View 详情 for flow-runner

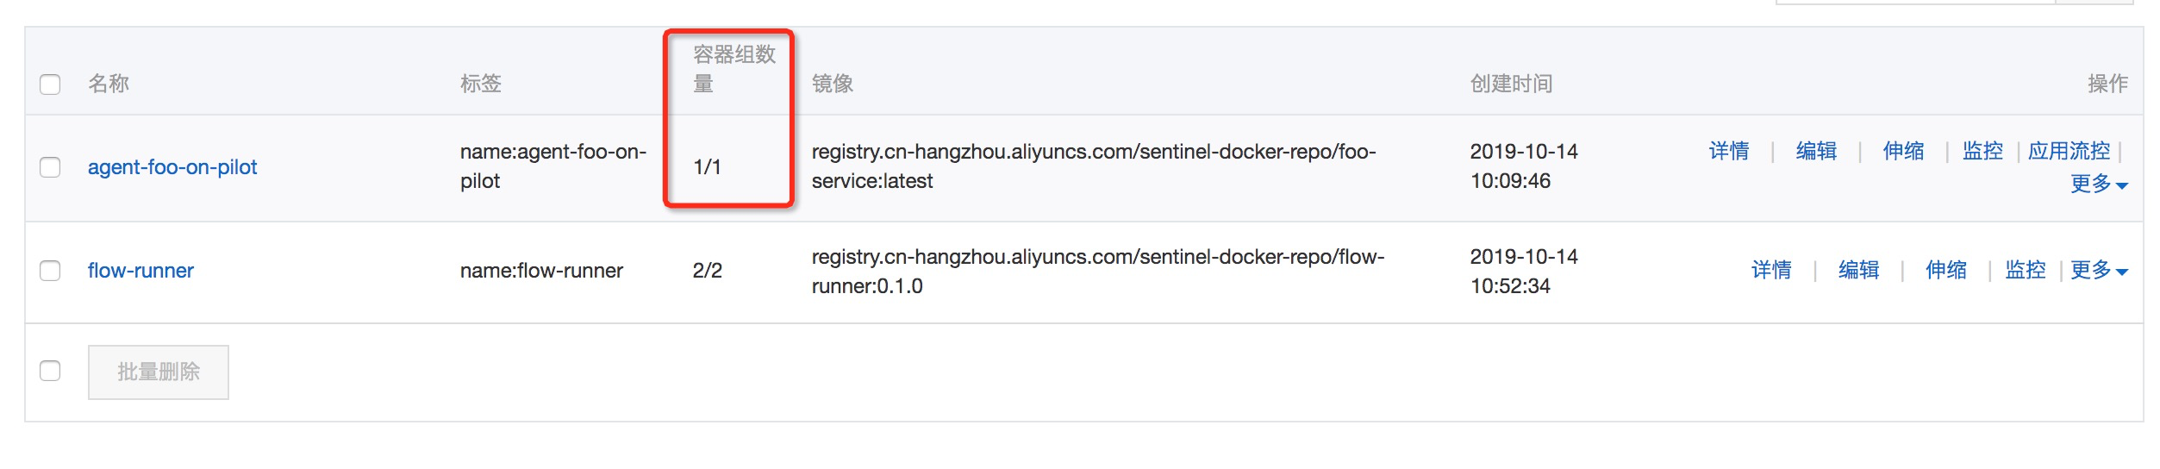pyautogui.click(x=1771, y=271)
